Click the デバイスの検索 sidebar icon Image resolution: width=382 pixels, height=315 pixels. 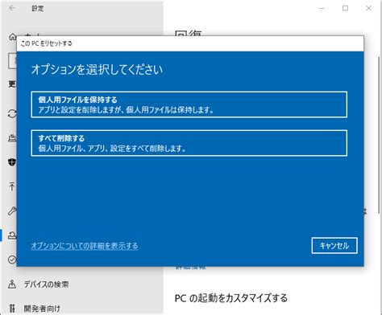click(12, 284)
